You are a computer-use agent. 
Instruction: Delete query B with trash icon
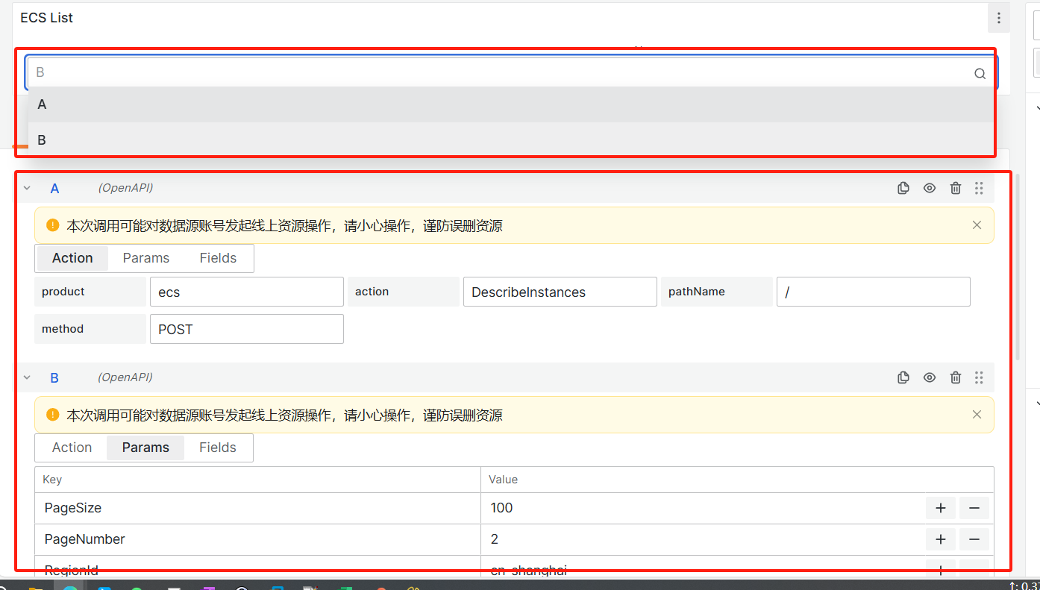pos(956,377)
